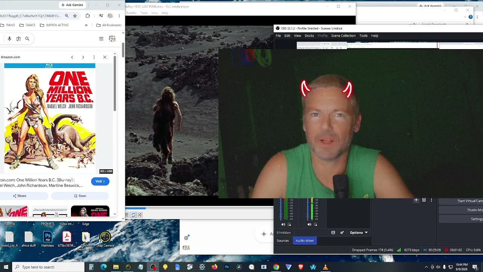Open VLC playlist button
483x272 pixels.
tap(127, 215)
